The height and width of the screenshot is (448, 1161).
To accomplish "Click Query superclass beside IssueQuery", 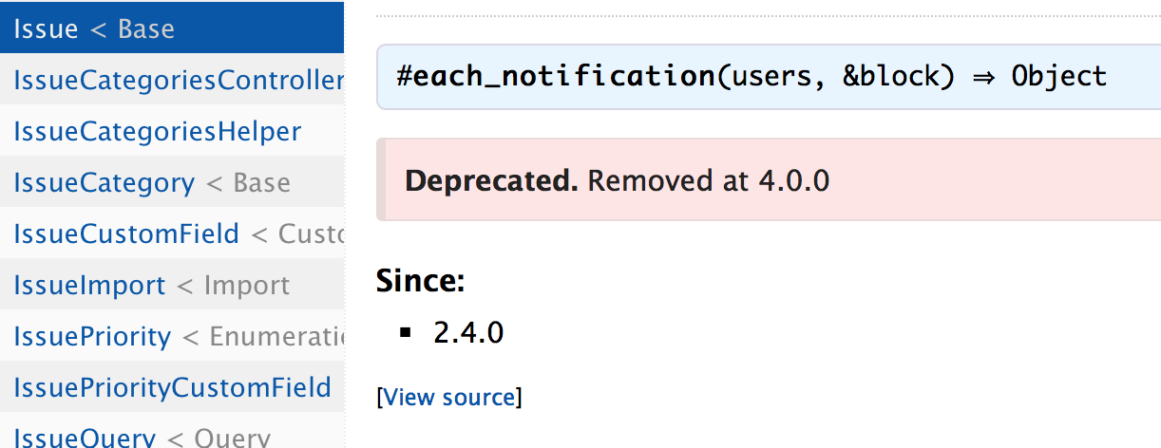I will (x=233, y=437).
